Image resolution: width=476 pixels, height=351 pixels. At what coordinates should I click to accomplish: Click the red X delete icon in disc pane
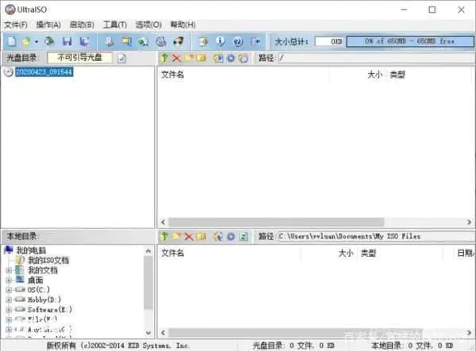(176, 58)
